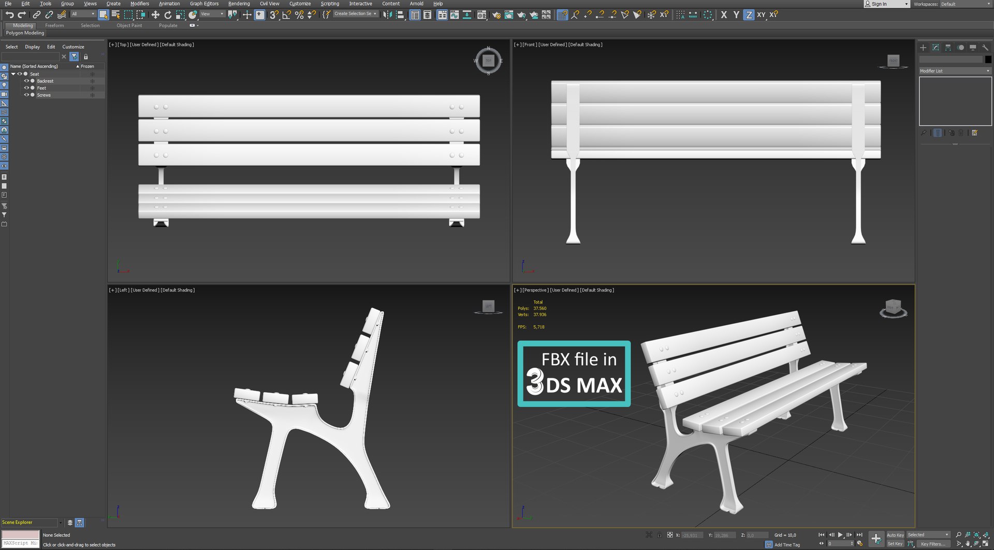Click the Set Key button
The image size is (994, 550).
pyautogui.click(x=895, y=544)
